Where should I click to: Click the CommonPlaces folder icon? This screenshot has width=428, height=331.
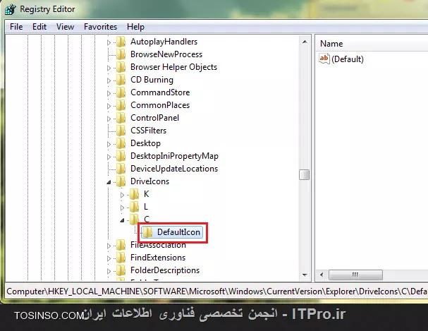pos(121,105)
